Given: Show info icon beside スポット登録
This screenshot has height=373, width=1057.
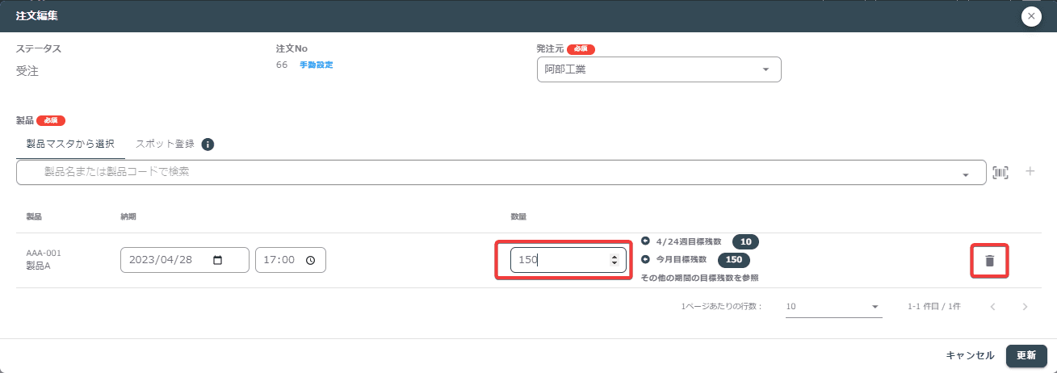Looking at the screenshot, I should pos(208,145).
